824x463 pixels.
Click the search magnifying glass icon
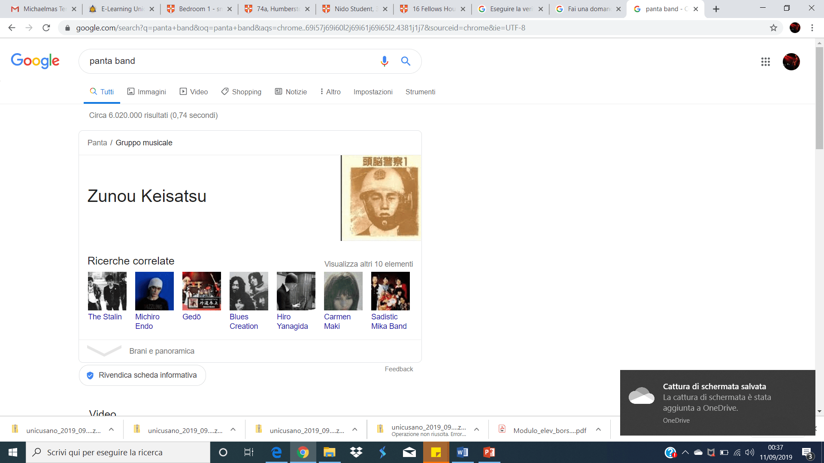(405, 61)
